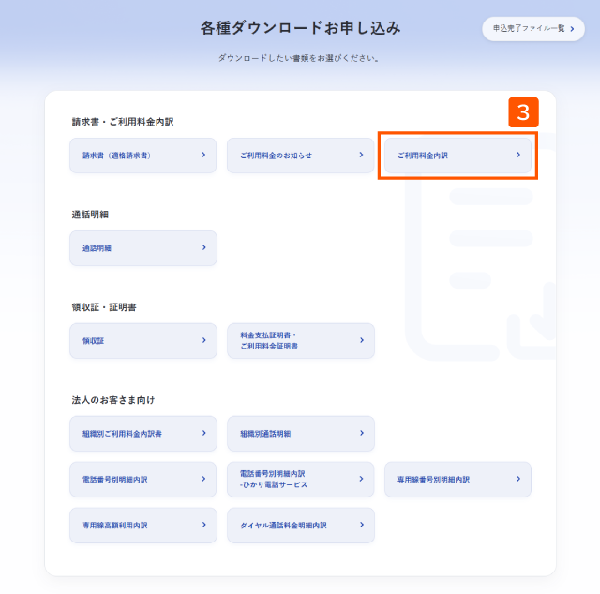Click the 請求書（適格請求書） text label
Screen dimensions: 600x594
click(x=116, y=156)
